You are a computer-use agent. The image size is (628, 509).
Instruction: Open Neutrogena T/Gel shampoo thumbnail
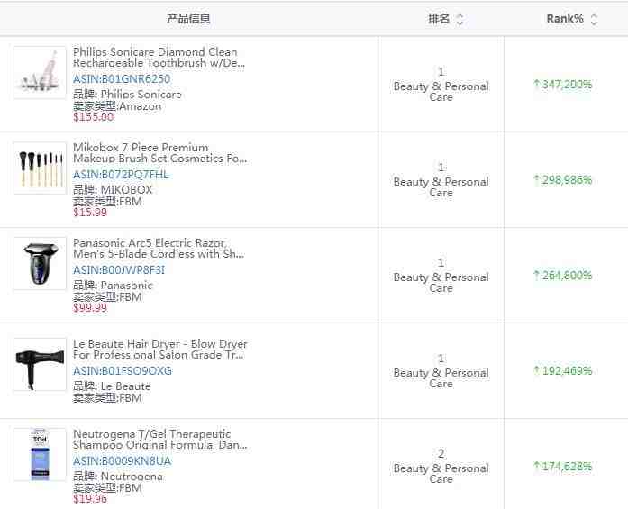(40, 454)
